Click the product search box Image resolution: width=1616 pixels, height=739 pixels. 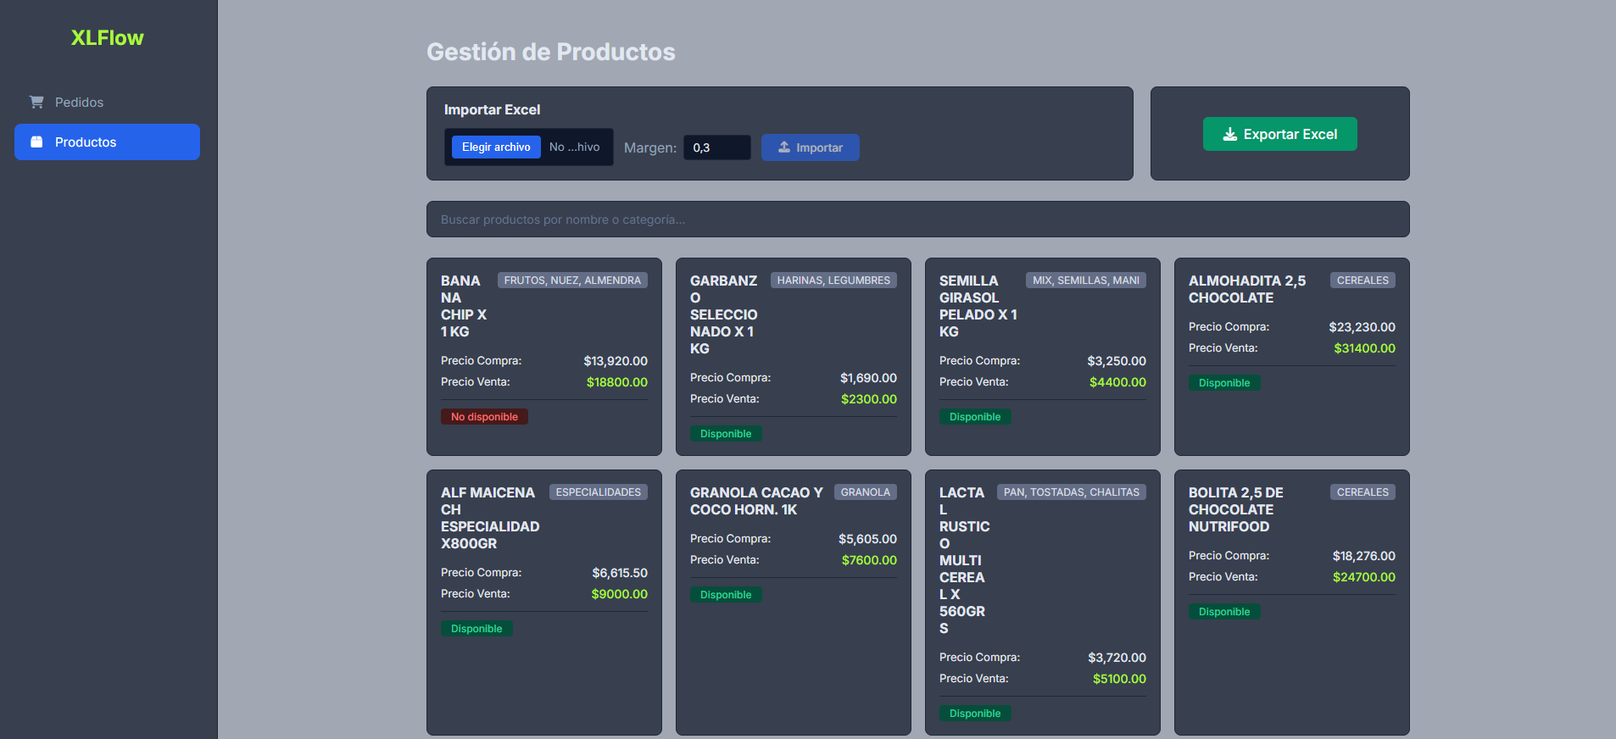pos(917,219)
